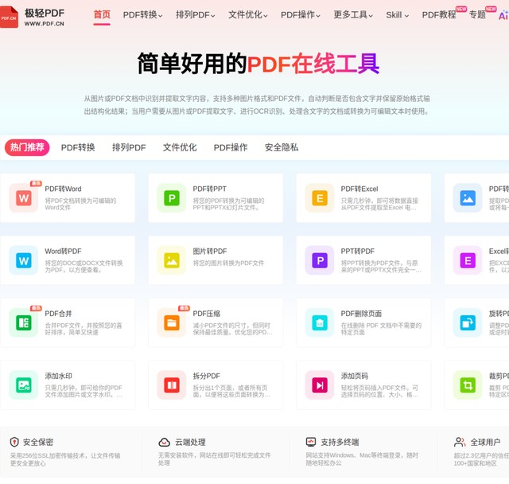Open the Word转PDF blue W icon
This screenshot has width=509, height=484.
24,260
